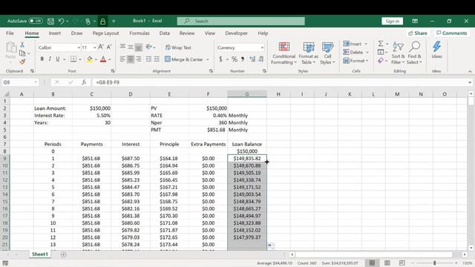475x267 pixels.
Task: Open Find & Select menu
Action: tap(414, 53)
